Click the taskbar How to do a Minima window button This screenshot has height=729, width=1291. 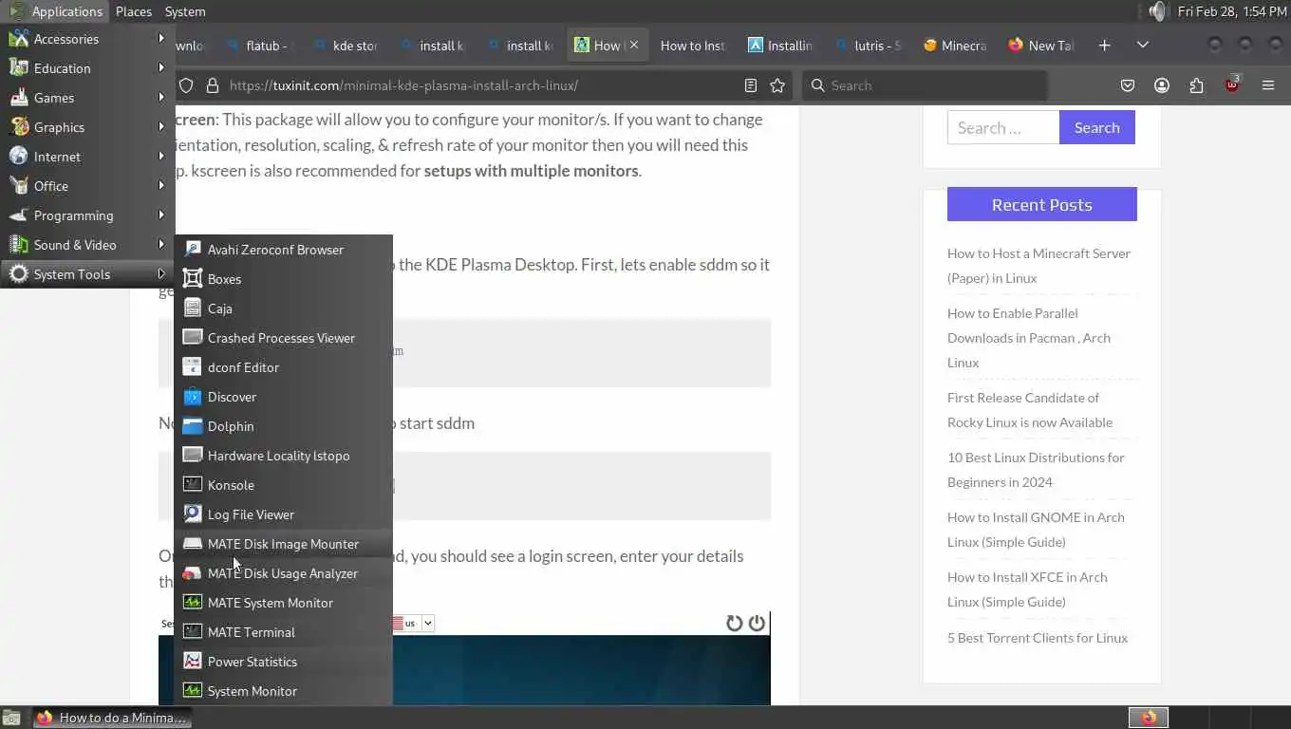tap(112, 718)
